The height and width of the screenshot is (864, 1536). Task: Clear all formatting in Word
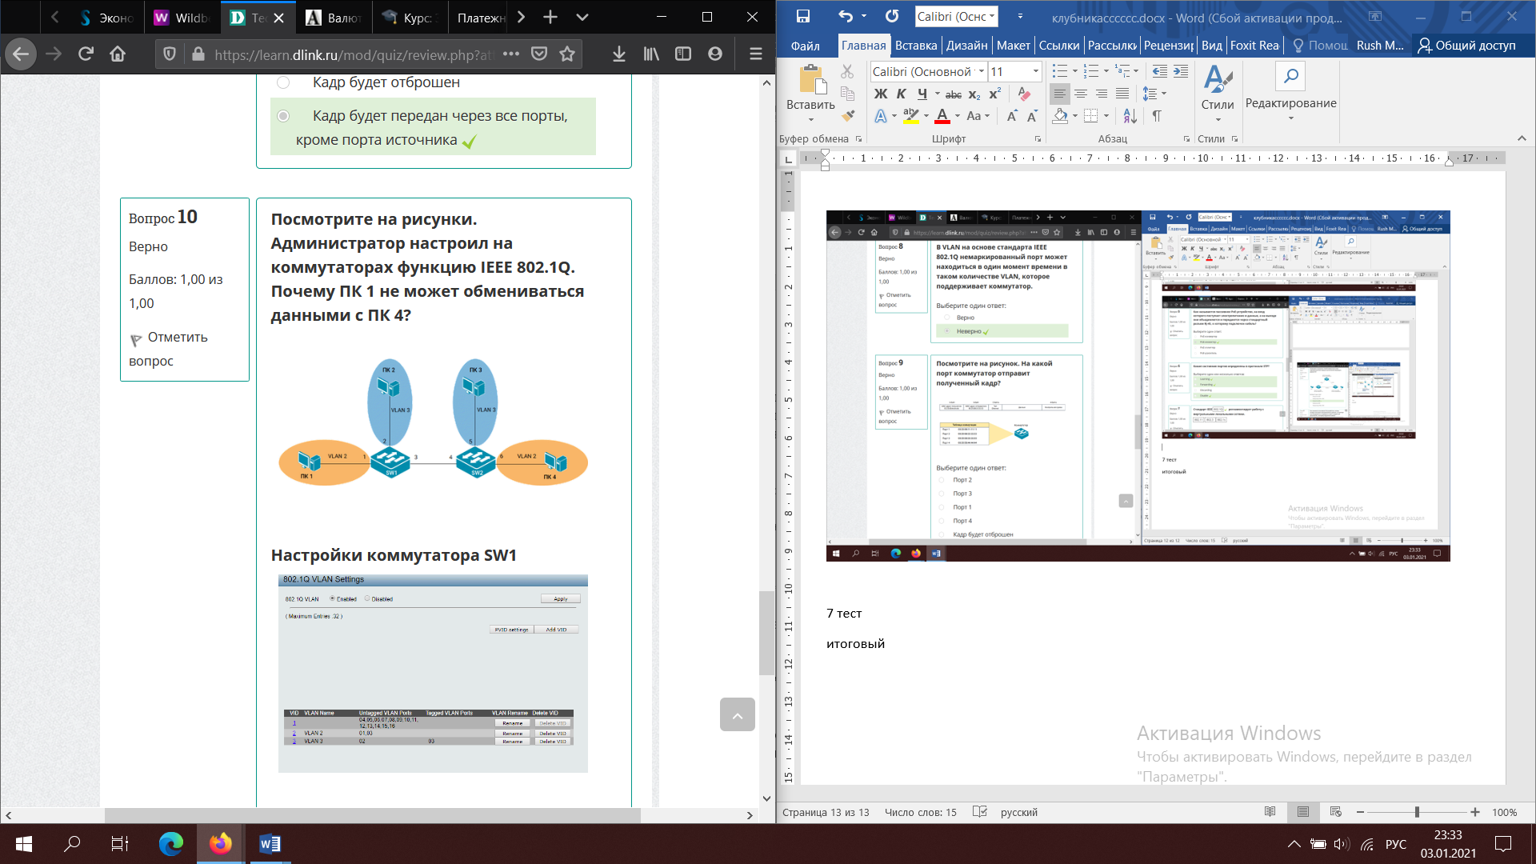1024,94
